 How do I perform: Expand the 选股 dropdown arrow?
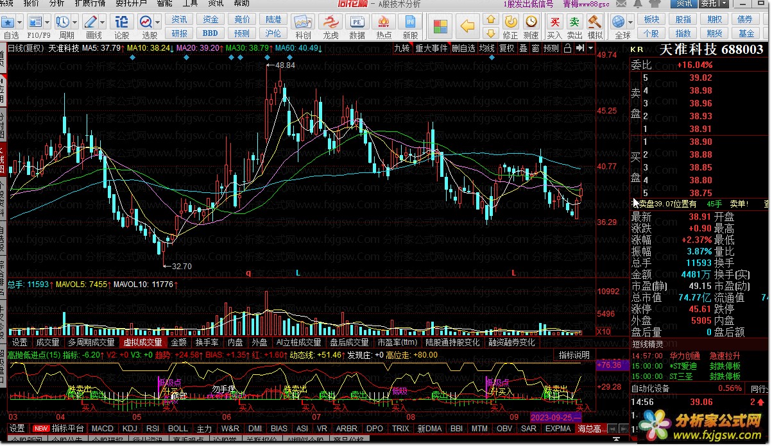159,22
